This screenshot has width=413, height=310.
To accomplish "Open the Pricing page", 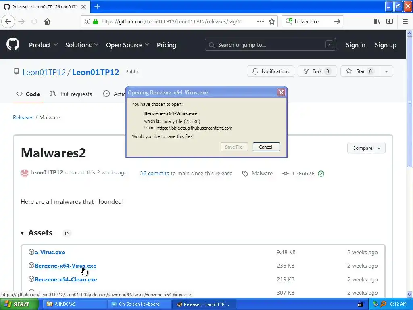I will [x=167, y=45].
